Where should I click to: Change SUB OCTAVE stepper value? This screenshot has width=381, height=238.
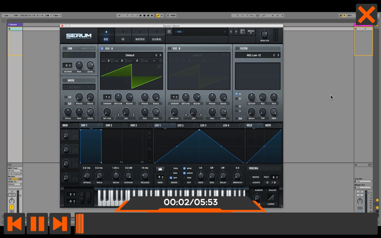click(x=67, y=65)
